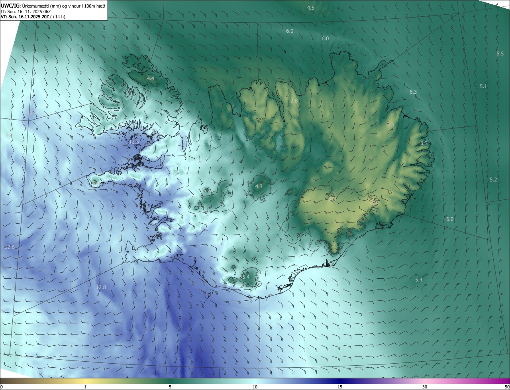The image size is (510, 390).
Task: Click the legend tick label '1' on the colorbar
Action: tap(85, 387)
